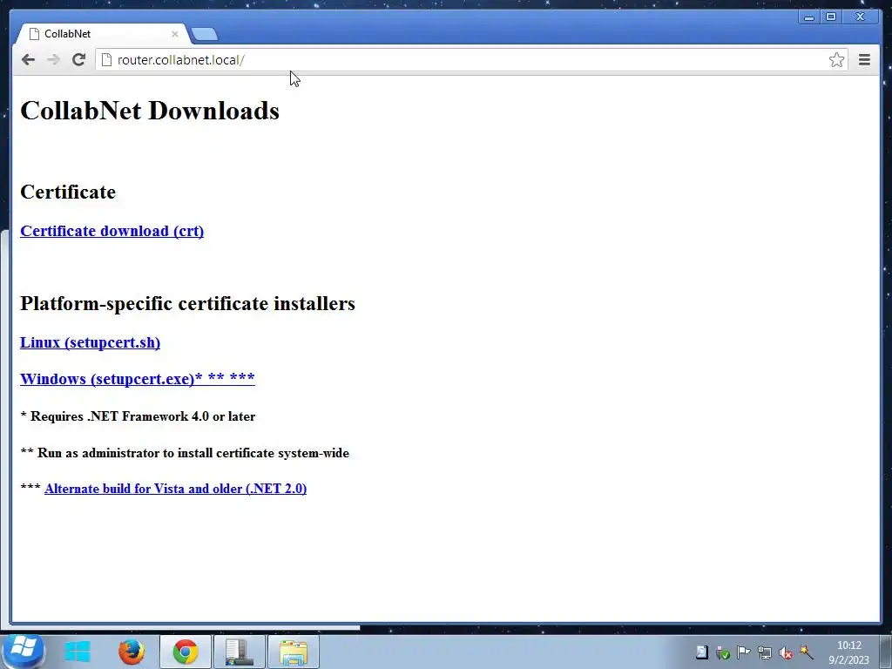This screenshot has width=892, height=669.
Task: Click the Action Center flag tray icon
Action: click(x=743, y=652)
